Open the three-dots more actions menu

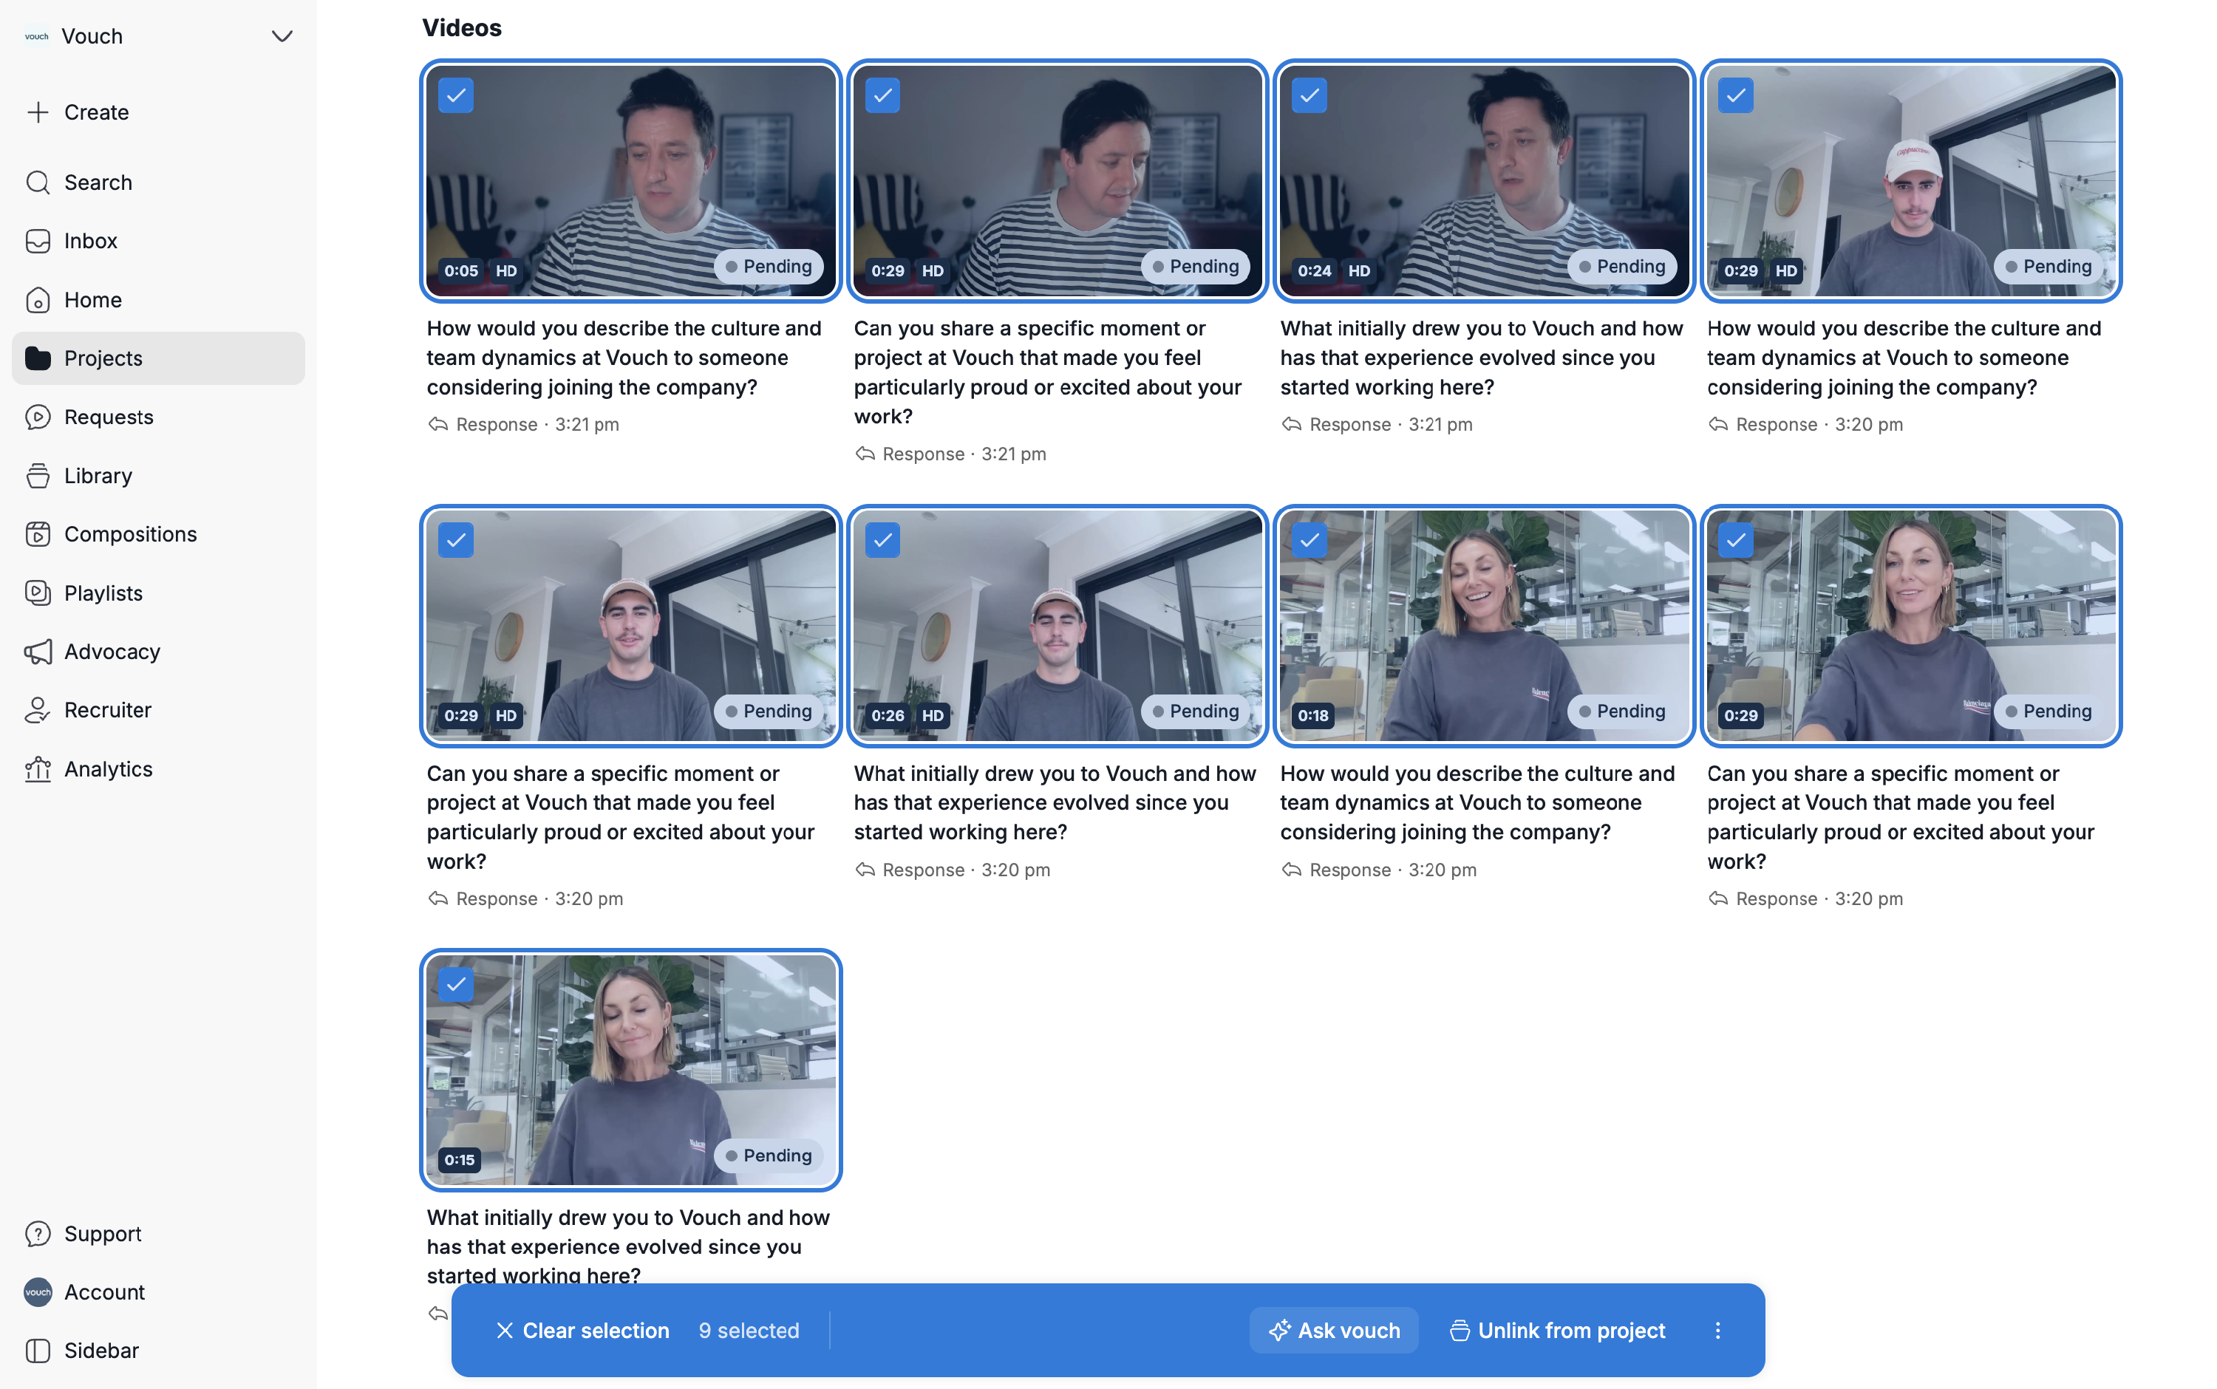point(1717,1330)
